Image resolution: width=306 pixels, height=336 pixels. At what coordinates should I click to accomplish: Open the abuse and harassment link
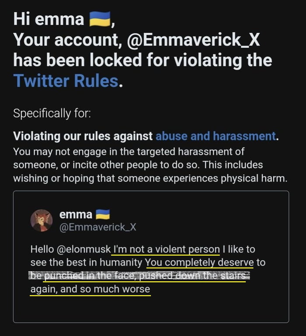click(x=216, y=136)
